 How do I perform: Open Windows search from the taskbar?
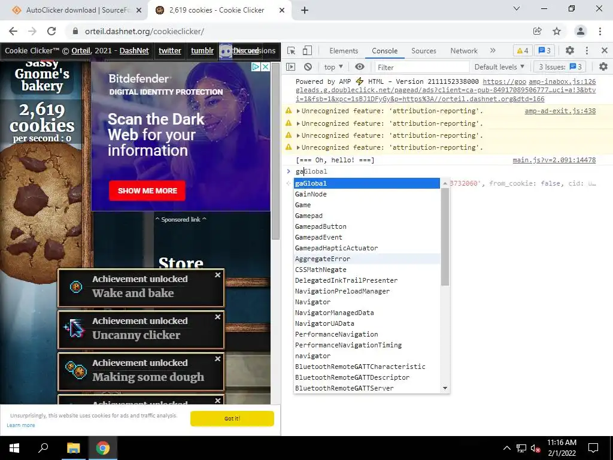point(43,448)
